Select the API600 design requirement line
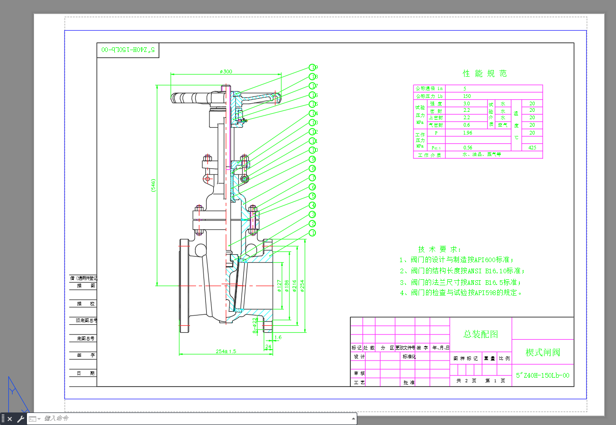 [457, 260]
